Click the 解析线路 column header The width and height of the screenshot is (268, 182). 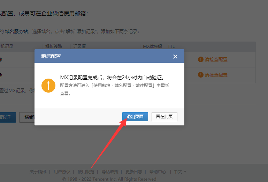point(54,46)
